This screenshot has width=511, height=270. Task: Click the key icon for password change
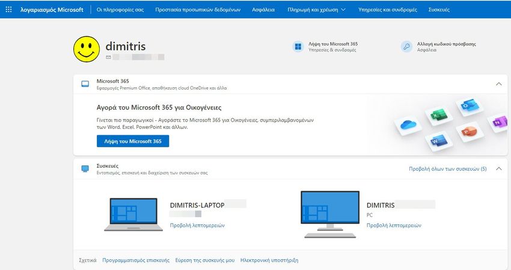pos(406,47)
